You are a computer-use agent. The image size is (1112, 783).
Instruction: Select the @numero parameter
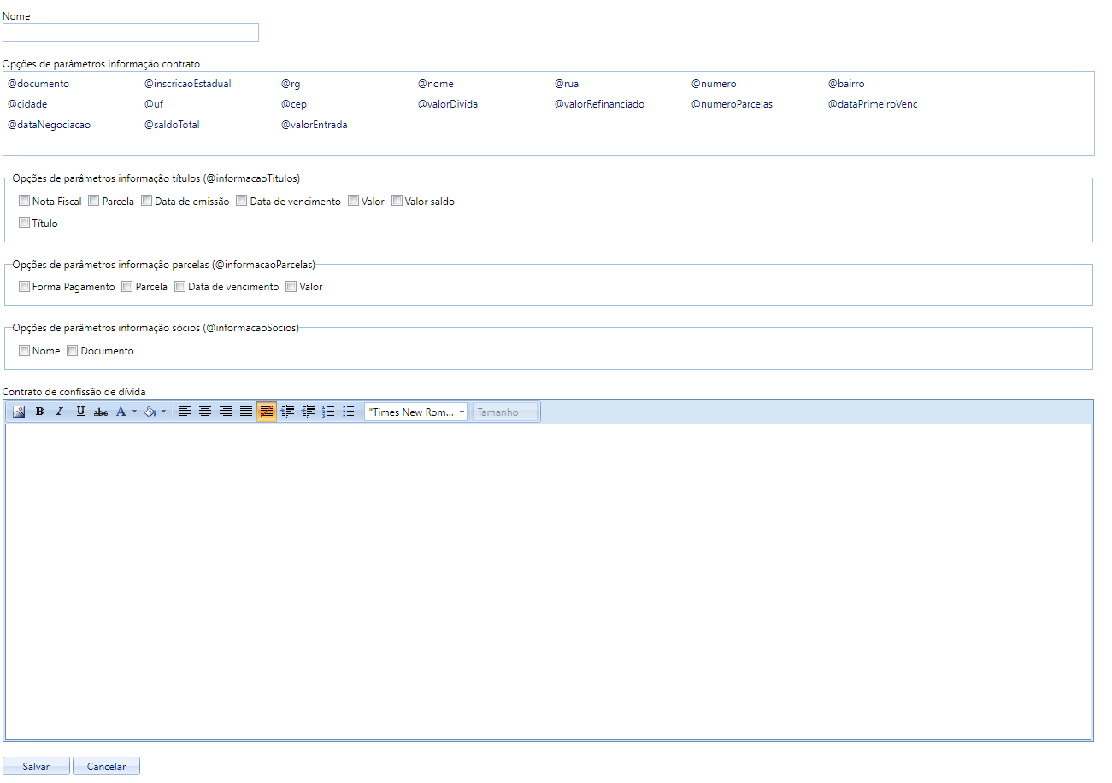point(714,84)
